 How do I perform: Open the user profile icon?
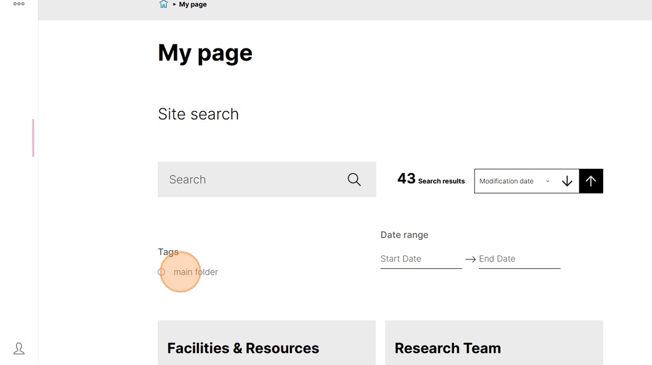click(x=19, y=348)
